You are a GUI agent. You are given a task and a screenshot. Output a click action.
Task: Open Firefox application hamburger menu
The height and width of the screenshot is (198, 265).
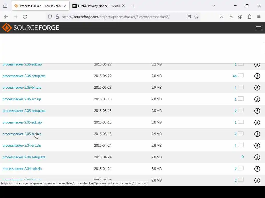pyautogui.click(x=259, y=16)
